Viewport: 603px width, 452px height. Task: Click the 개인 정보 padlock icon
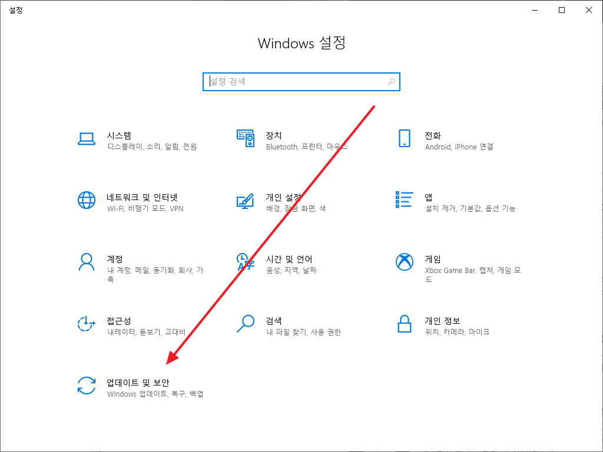coord(404,324)
